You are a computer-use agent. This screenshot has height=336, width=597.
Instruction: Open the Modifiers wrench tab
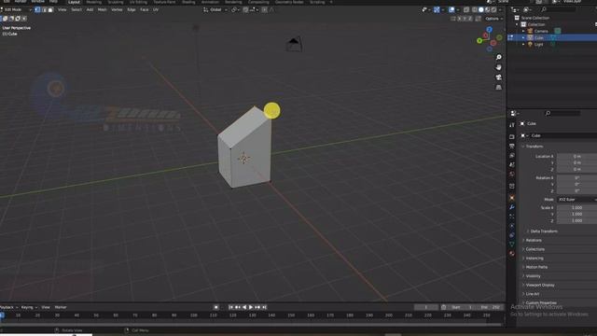tap(512, 207)
